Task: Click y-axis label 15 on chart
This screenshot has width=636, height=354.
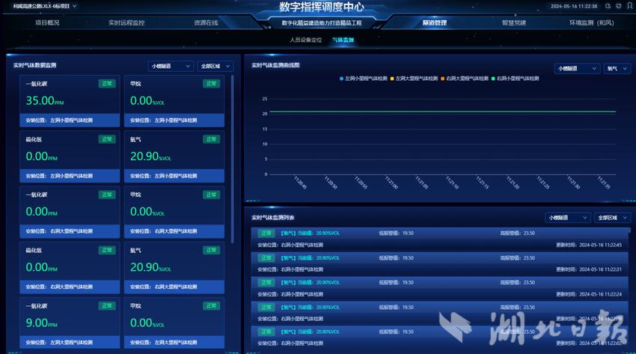Action: 265,129
